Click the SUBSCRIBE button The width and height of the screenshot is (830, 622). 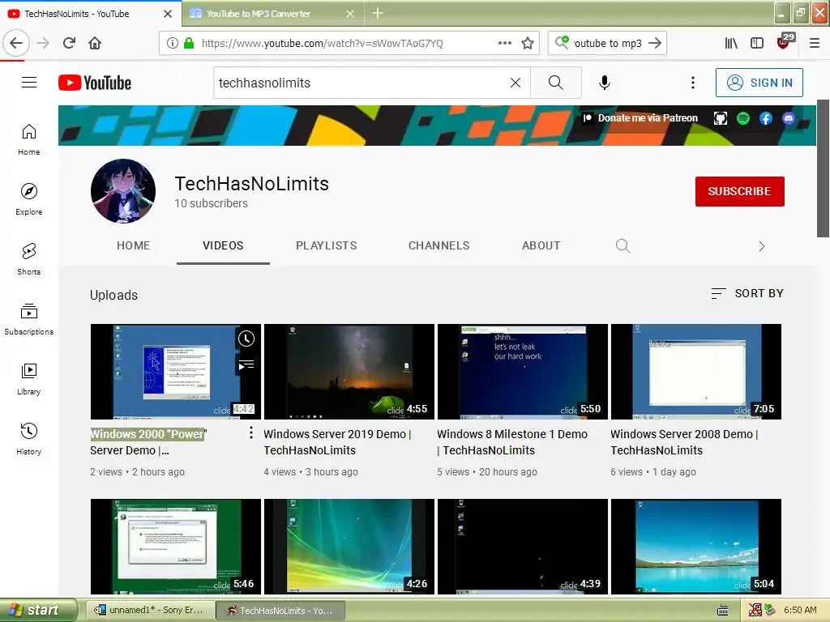click(x=739, y=191)
